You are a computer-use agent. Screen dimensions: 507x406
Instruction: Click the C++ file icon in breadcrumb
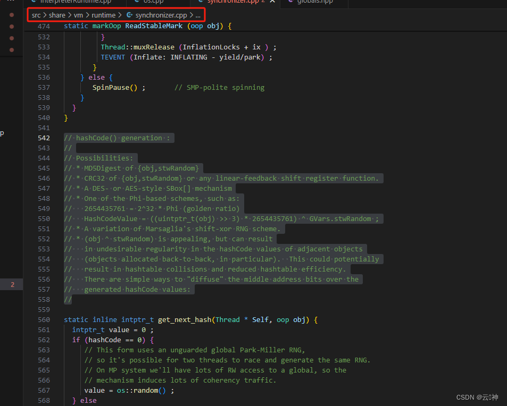129,15
